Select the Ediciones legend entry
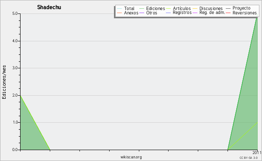The image size is (262, 161). click(155, 8)
